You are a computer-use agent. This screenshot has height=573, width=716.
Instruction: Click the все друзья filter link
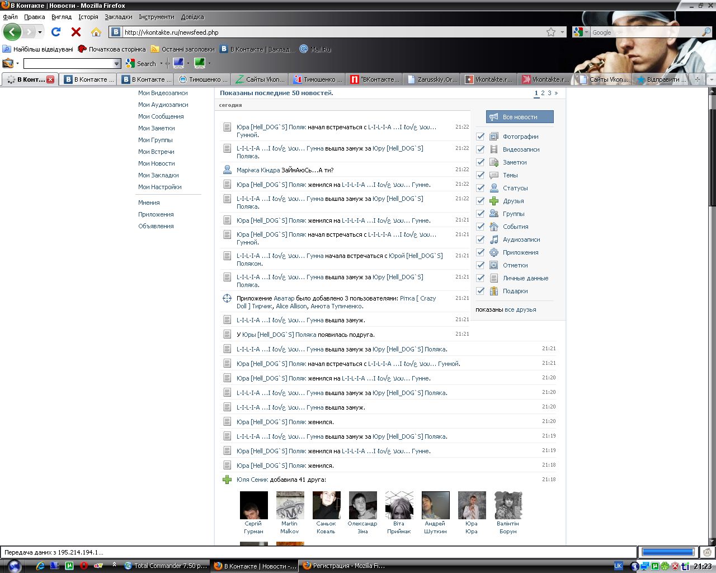pos(520,309)
